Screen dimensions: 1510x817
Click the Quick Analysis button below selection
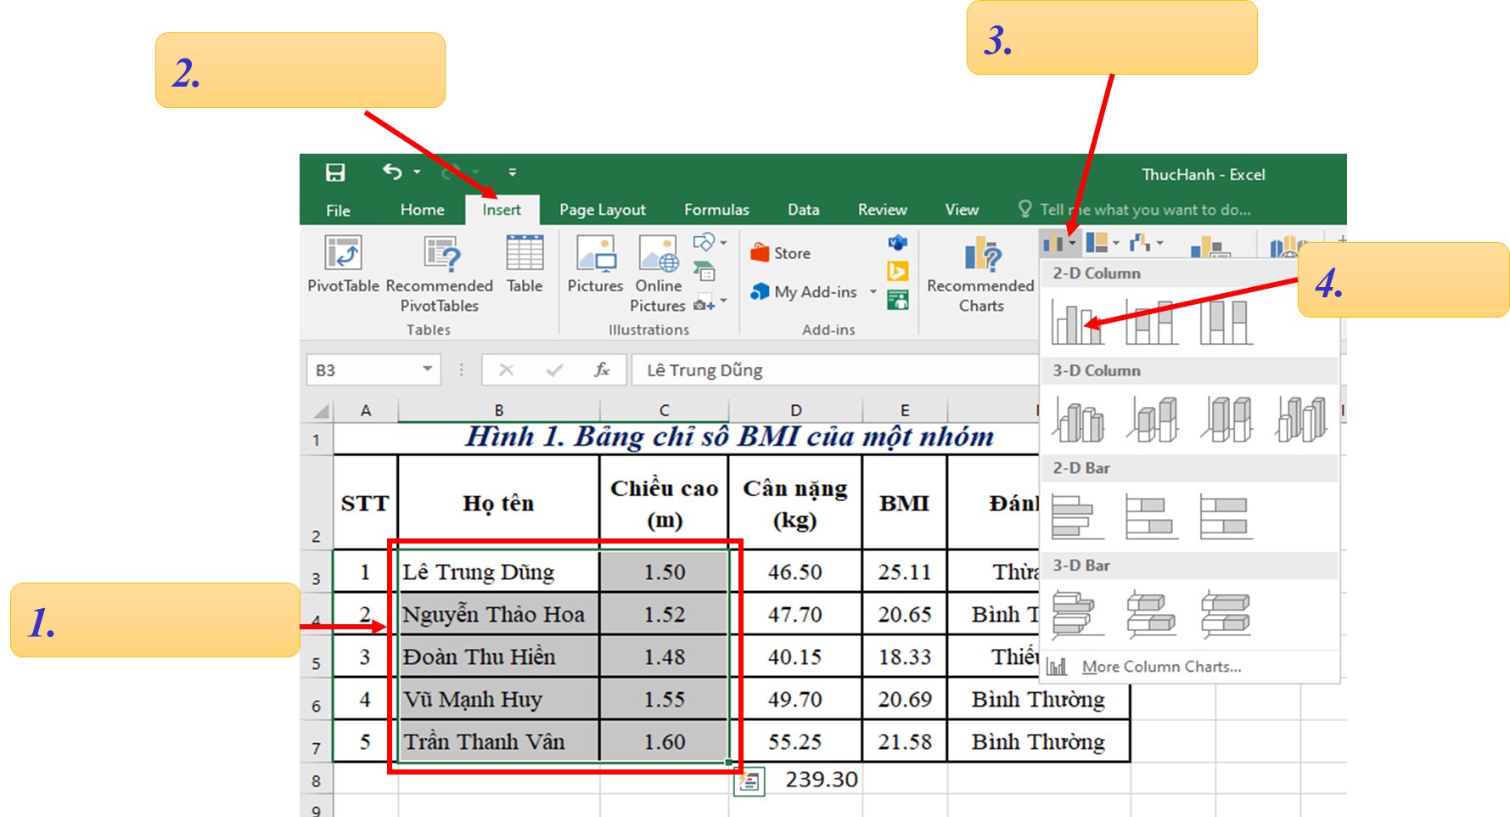[x=749, y=781]
